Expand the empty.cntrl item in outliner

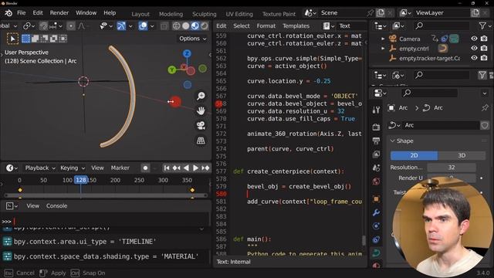(383, 49)
